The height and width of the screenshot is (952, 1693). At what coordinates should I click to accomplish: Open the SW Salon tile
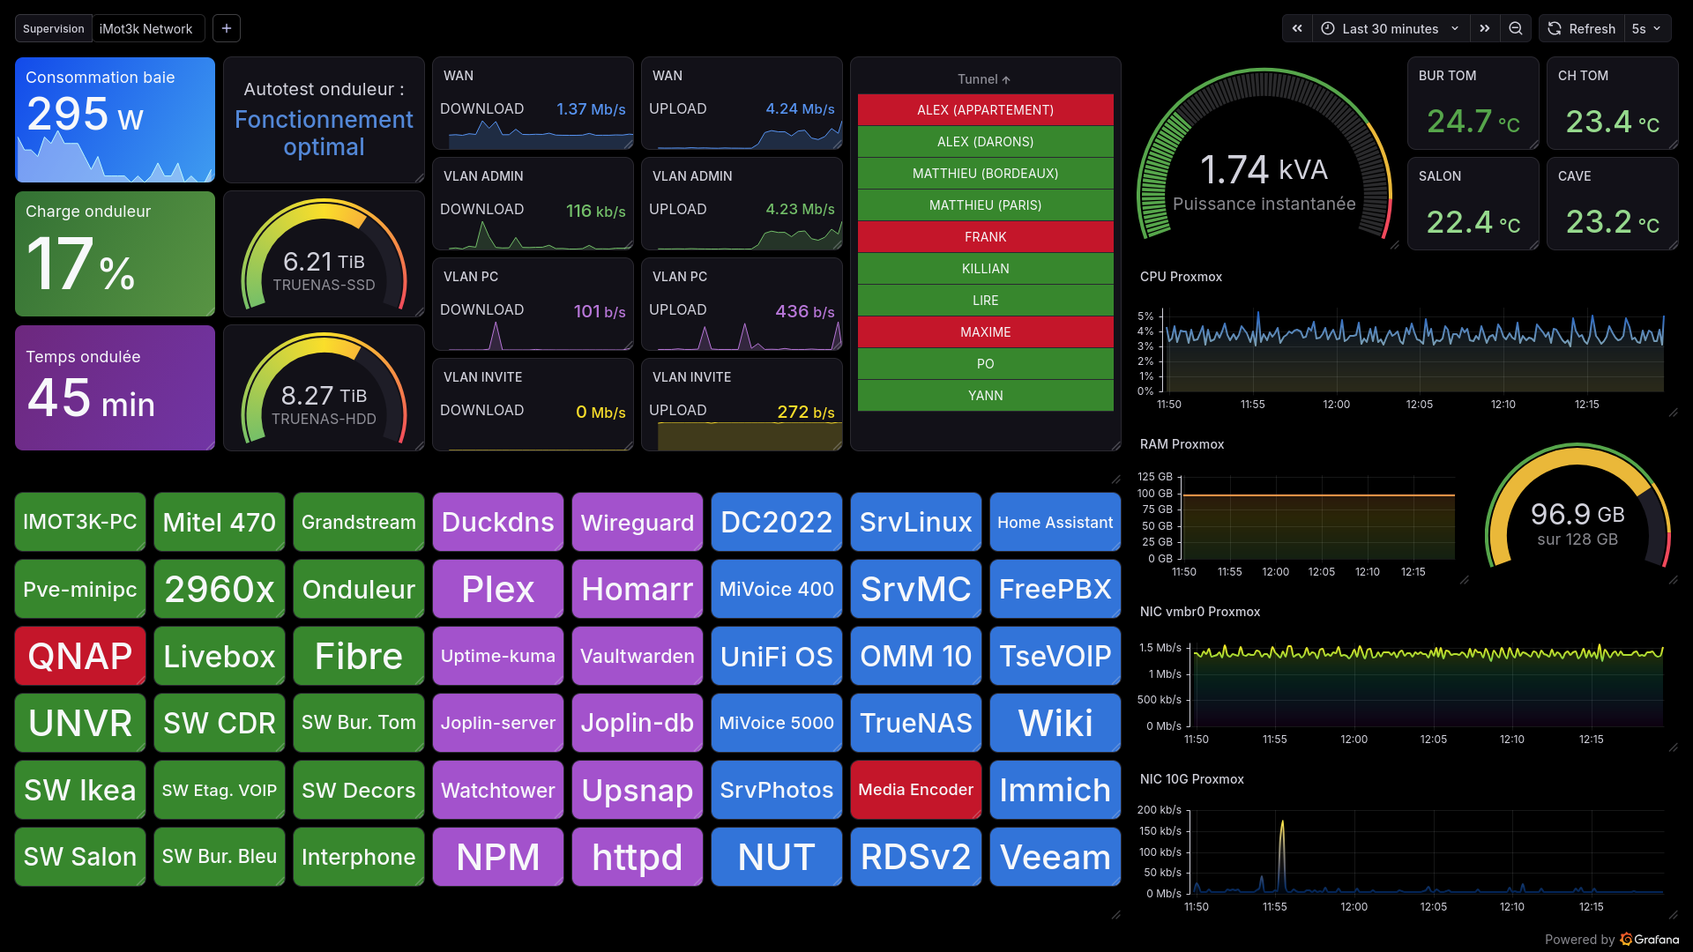80,857
